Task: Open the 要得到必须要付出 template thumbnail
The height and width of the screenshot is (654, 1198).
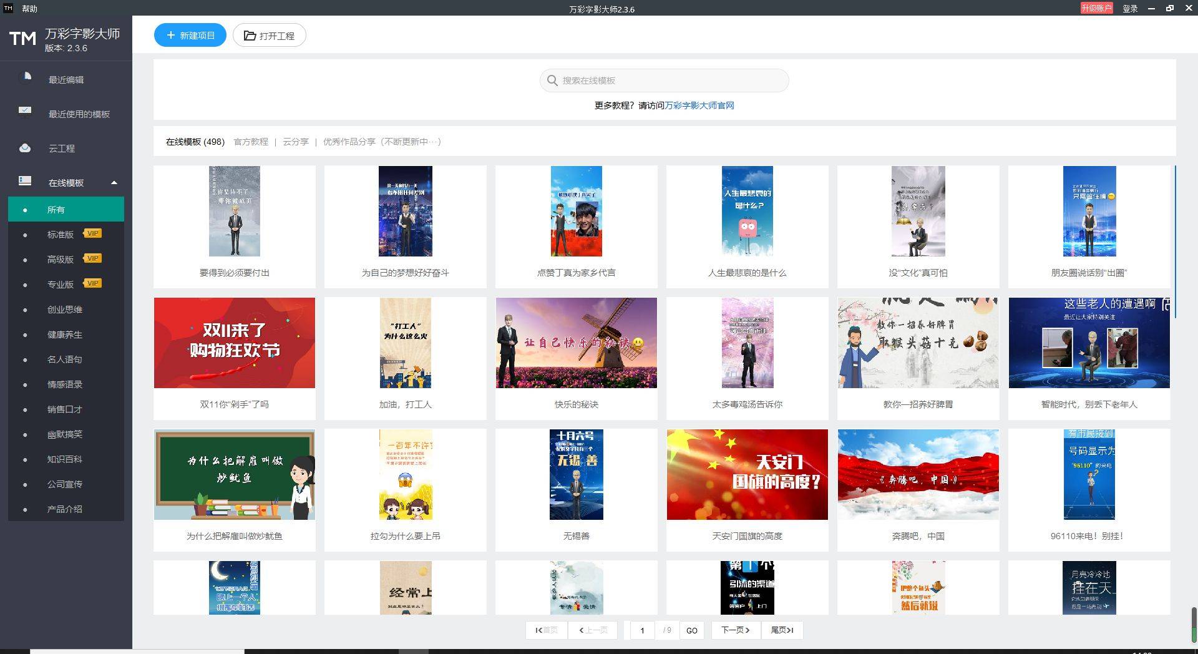Action: pyautogui.click(x=235, y=211)
